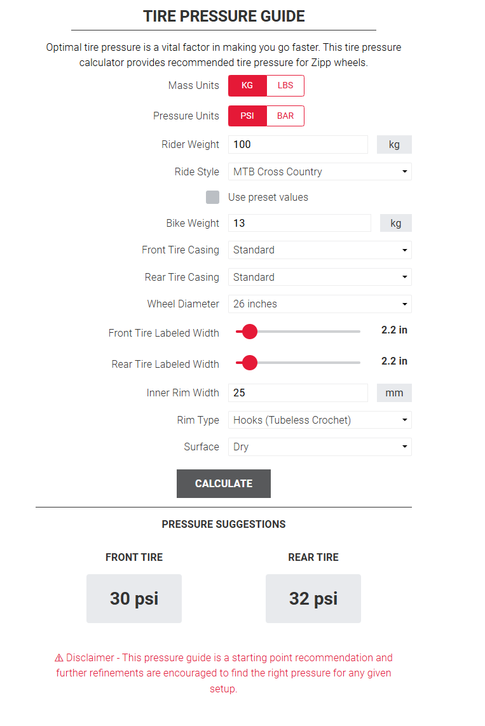Image resolution: width=485 pixels, height=726 pixels.
Task: Click the Inner Rim Width field
Action: tap(298, 393)
